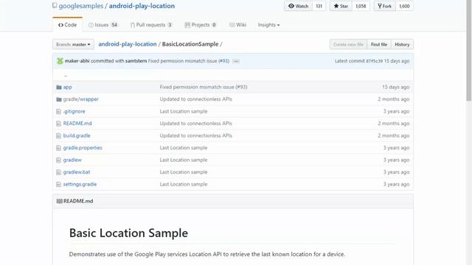This screenshot has height=265, width=472.
Task: Click the README.md book icon header
Action: 59,201
